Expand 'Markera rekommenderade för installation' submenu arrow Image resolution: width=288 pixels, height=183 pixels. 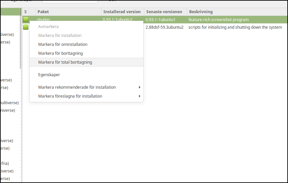tap(139, 87)
